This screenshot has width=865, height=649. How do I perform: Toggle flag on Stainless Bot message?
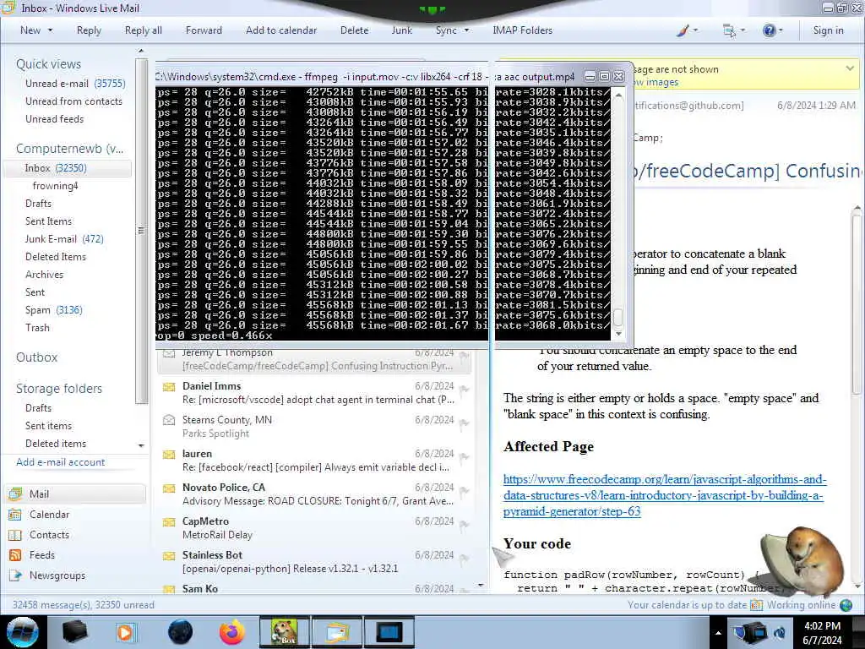[465, 559]
